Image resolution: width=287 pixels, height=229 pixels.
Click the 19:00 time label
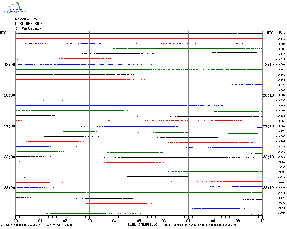[10, 65]
